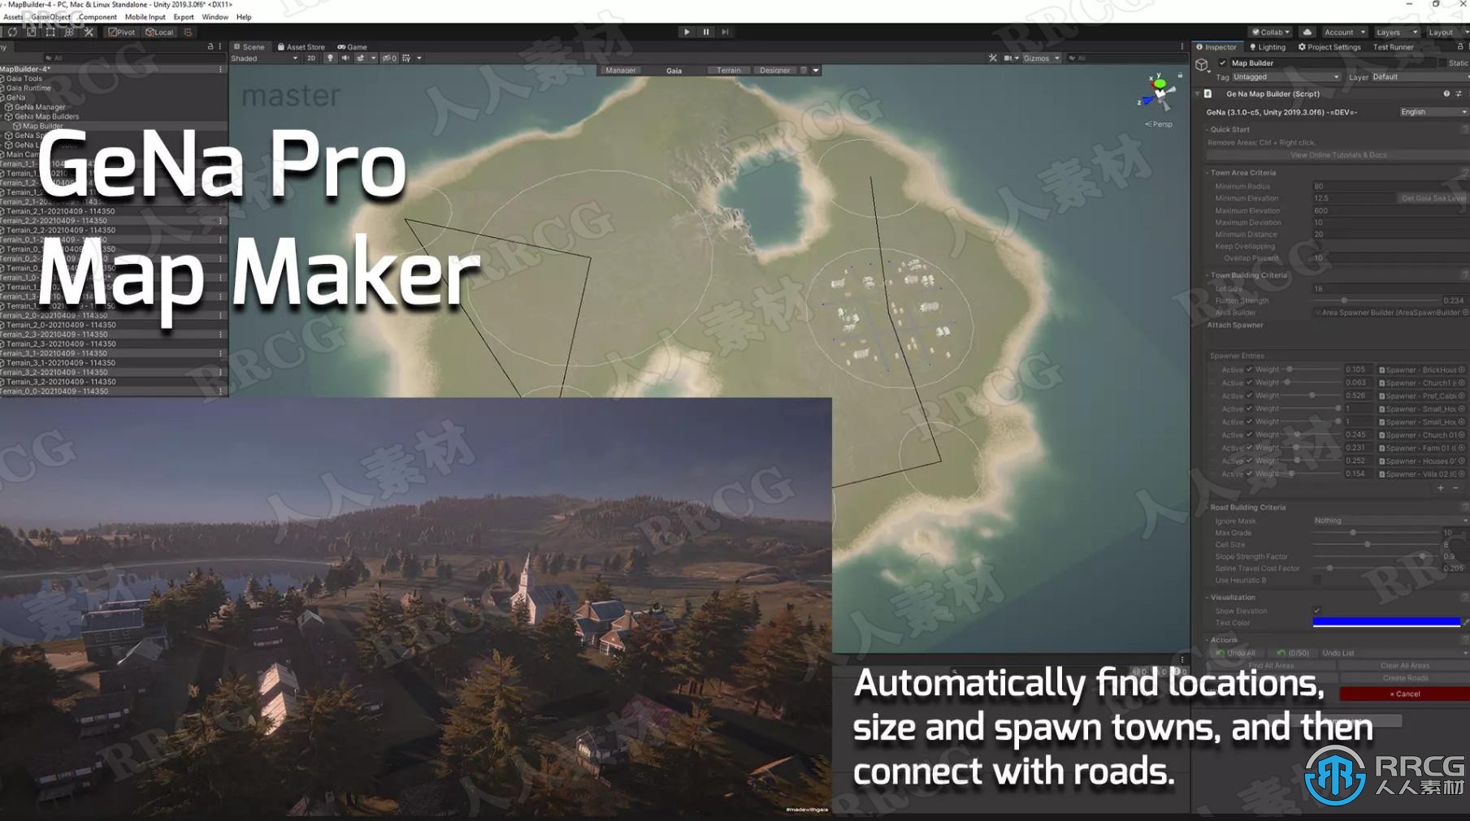Select the Terrain button in Gaia toolbar
Viewport: 1470px width, 821px height.
click(x=728, y=71)
